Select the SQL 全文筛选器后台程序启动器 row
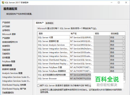This screenshot has height=95, width=130. pyautogui.click(x=54, y=75)
